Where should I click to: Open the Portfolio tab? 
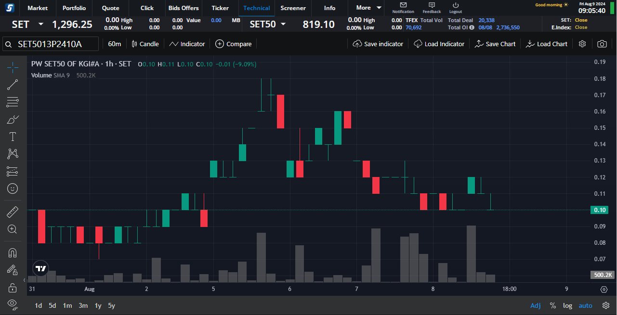point(74,8)
